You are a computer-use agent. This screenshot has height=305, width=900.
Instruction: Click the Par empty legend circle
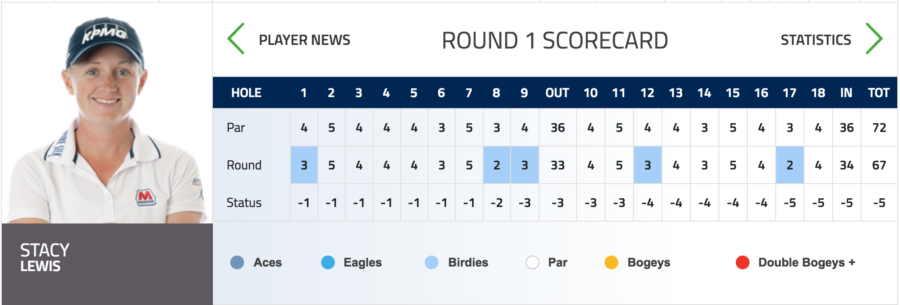tap(533, 262)
